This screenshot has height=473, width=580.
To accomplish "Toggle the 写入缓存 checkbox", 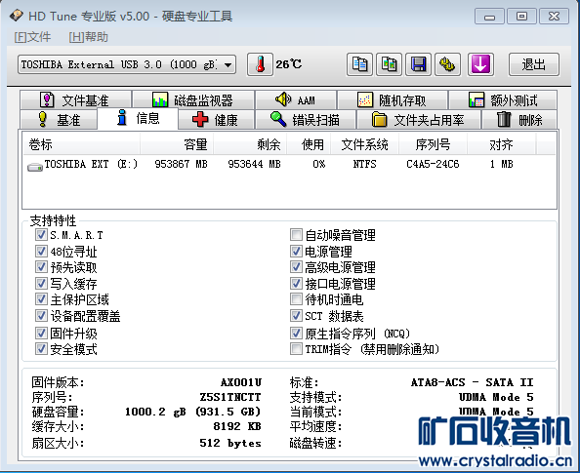I will click(x=41, y=284).
